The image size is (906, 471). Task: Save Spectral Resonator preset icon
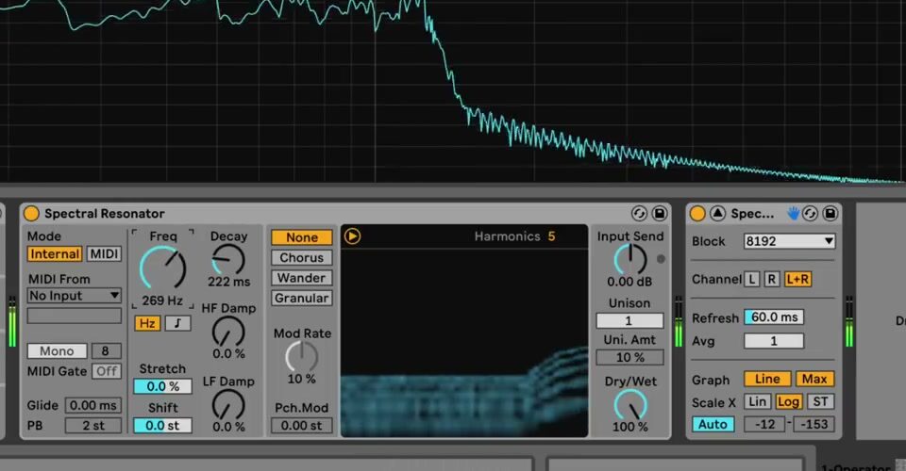pos(660,213)
